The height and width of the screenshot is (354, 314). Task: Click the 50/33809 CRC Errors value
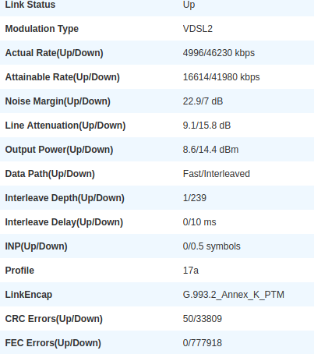tap(203, 319)
